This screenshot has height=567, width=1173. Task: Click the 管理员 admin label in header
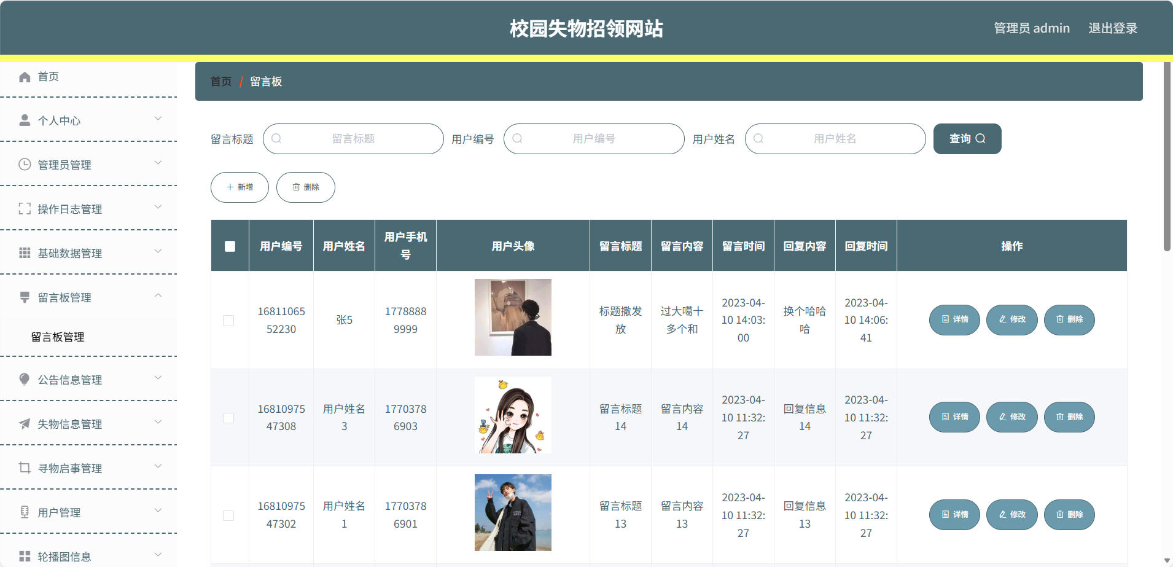pyautogui.click(x=1032, y=28)
